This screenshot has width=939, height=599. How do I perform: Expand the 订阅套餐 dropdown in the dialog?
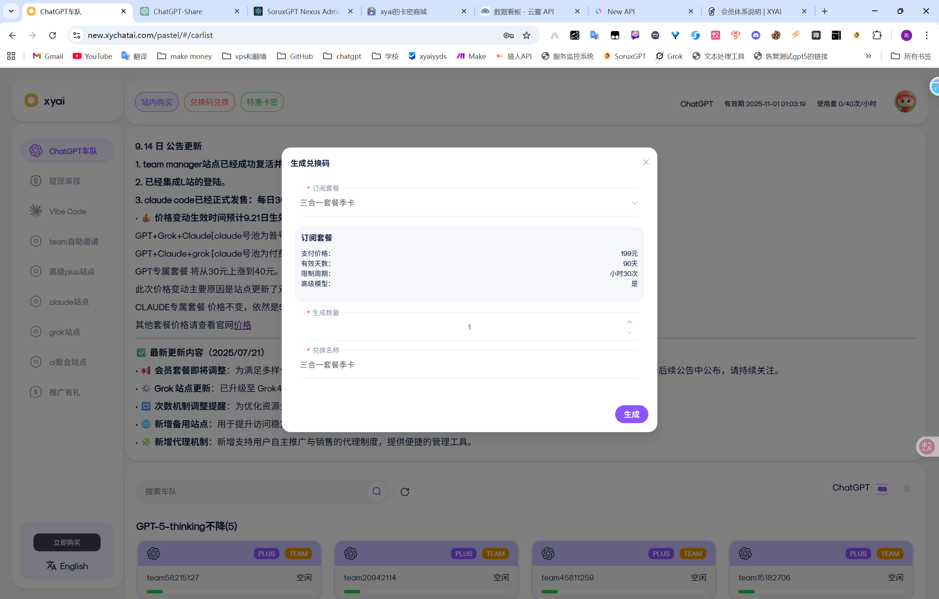tap(635, 203)
